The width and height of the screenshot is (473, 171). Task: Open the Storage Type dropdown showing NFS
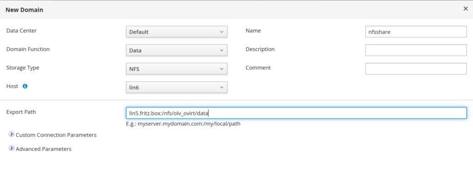(x=176, y=69)
